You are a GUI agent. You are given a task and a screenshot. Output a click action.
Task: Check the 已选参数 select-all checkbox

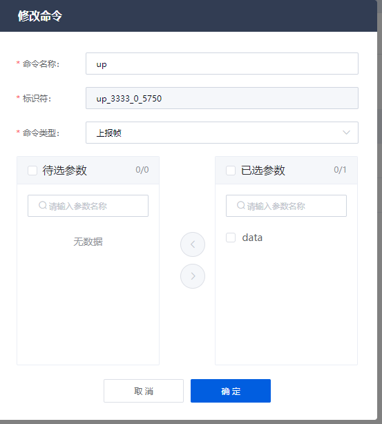coord(231,171)
